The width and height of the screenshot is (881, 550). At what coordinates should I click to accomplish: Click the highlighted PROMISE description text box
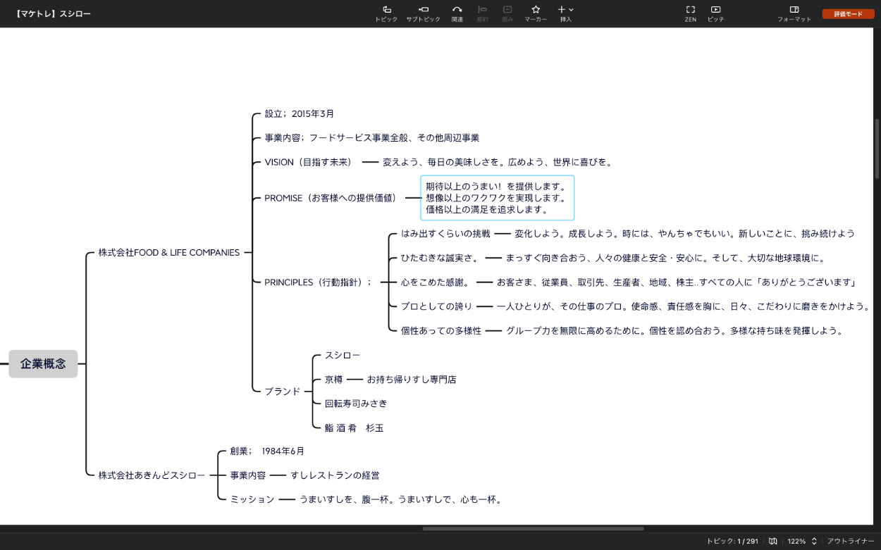click(497, 198)
